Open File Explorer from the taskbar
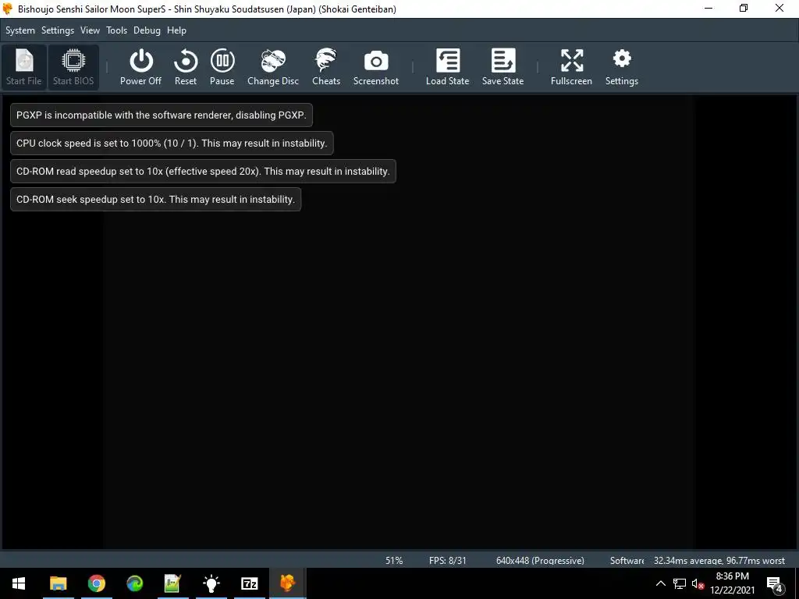 tap(58, 583)
